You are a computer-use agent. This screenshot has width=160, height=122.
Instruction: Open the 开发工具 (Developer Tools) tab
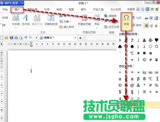tap(98, 9)
